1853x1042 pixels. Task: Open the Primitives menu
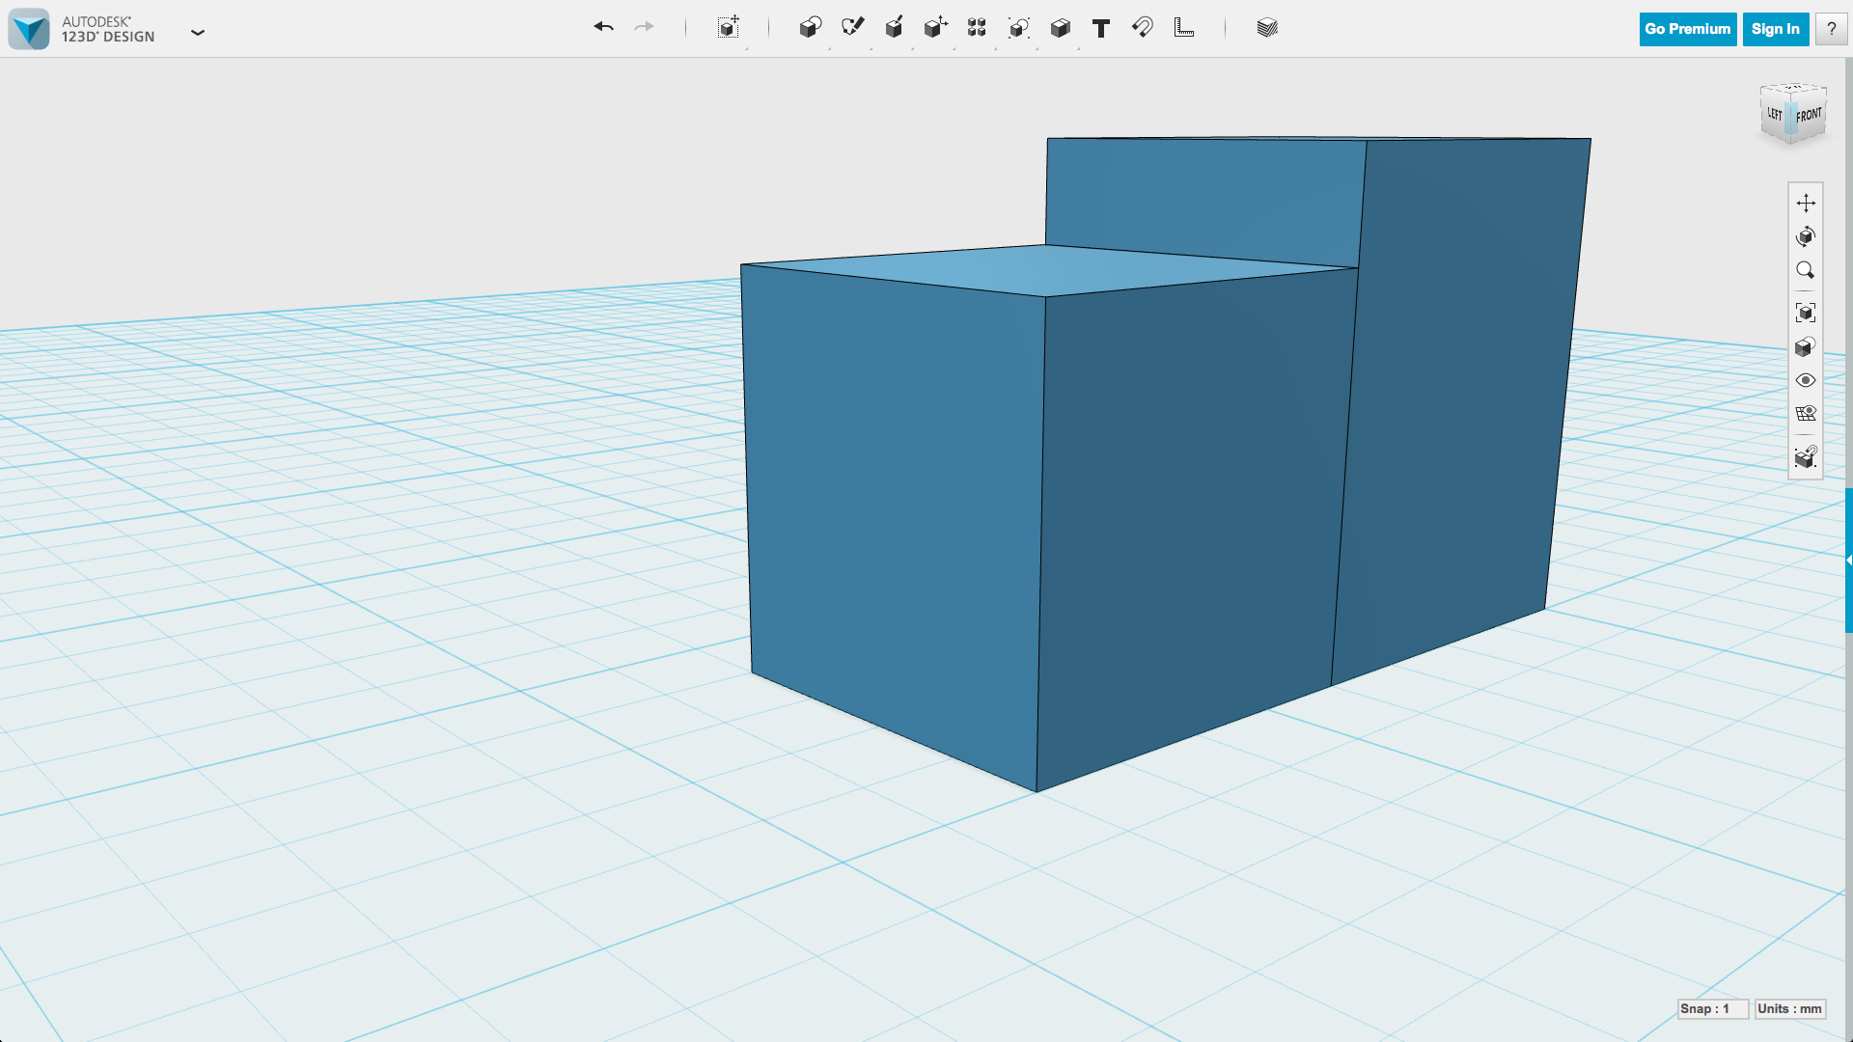pos(811,27)
